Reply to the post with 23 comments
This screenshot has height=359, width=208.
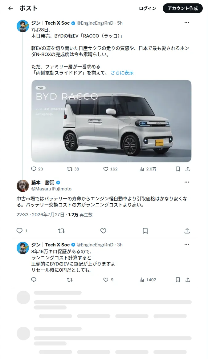(37, 169)
